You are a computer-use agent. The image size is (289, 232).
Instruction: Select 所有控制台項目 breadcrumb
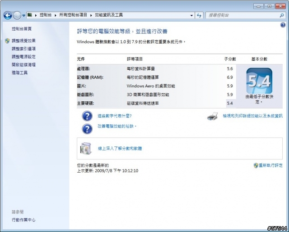point(73,15)
